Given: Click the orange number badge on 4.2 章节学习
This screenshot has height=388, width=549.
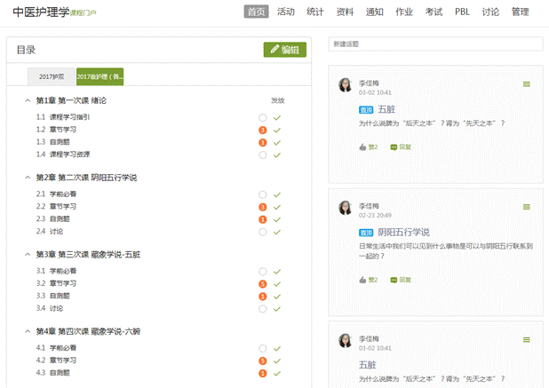Looking at the screenshot, I should coord(263,361).
